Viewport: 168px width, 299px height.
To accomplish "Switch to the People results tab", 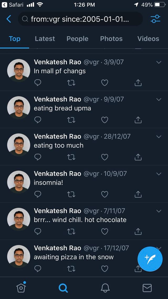I will point(77,39).
